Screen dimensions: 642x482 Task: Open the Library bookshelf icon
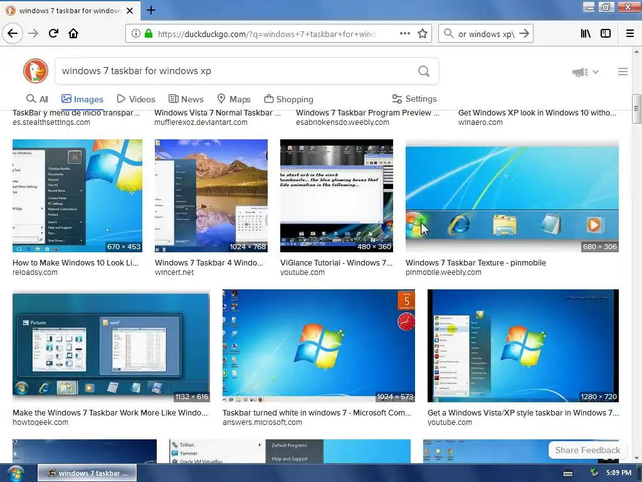point(586,33)
